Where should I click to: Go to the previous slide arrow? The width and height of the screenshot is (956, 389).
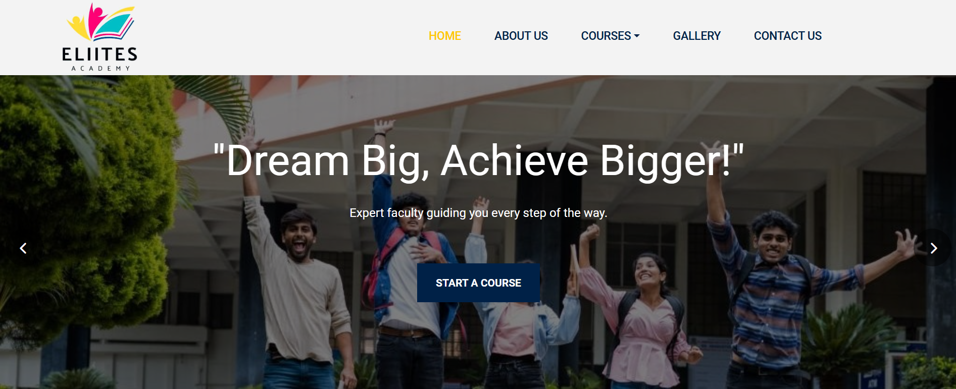23,248
